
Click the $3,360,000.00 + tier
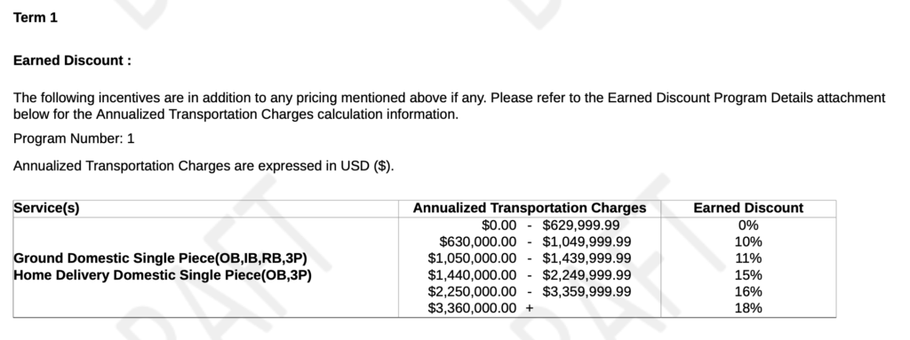click(481, 309)
